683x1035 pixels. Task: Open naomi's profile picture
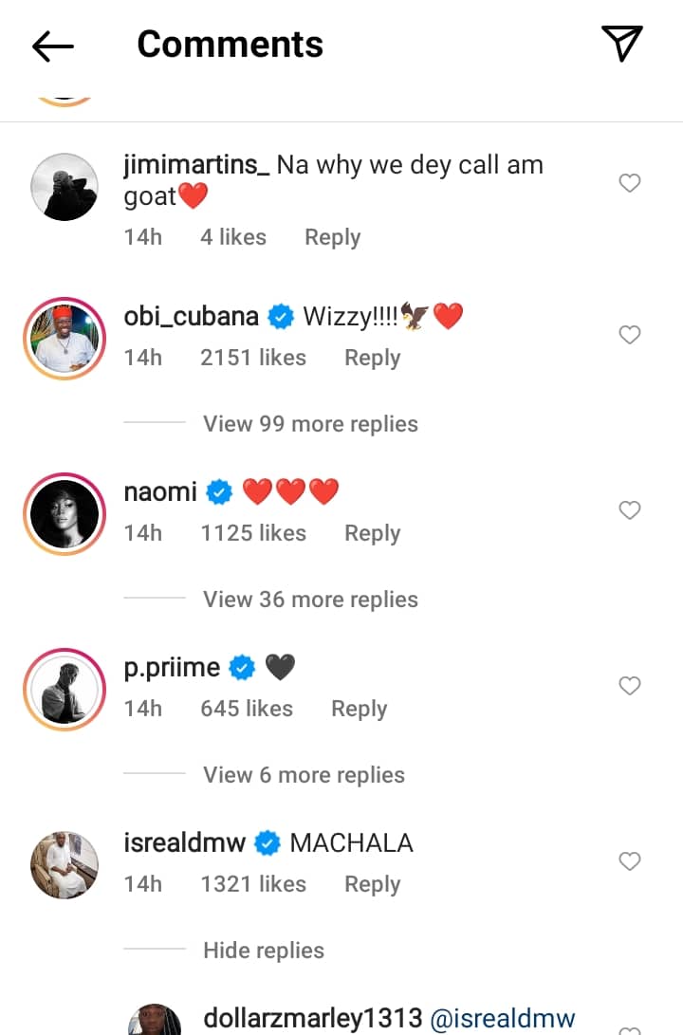[x=65, y=515]
